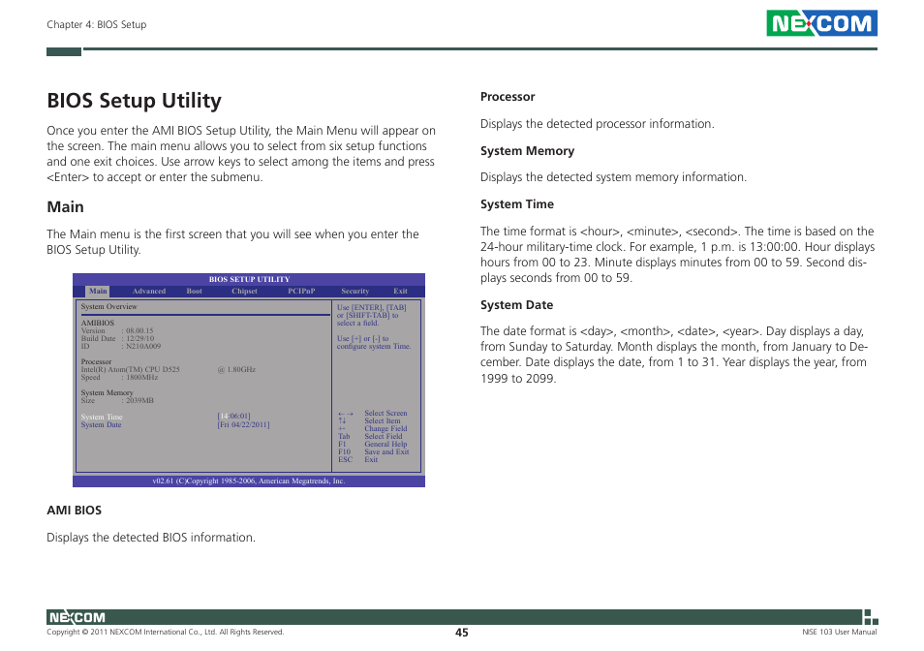Click the Select Screen help entry
This screenshot has height=651, width=924.
[373, 413]
